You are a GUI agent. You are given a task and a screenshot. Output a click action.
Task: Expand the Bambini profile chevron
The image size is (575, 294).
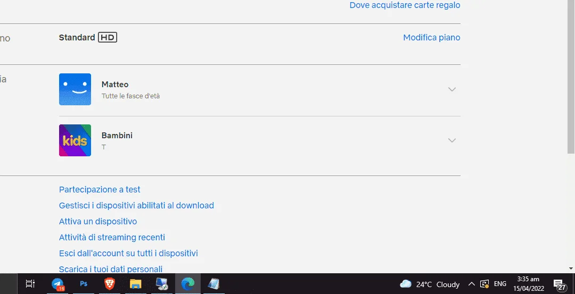pyautogui.click(x=452, y=140)
